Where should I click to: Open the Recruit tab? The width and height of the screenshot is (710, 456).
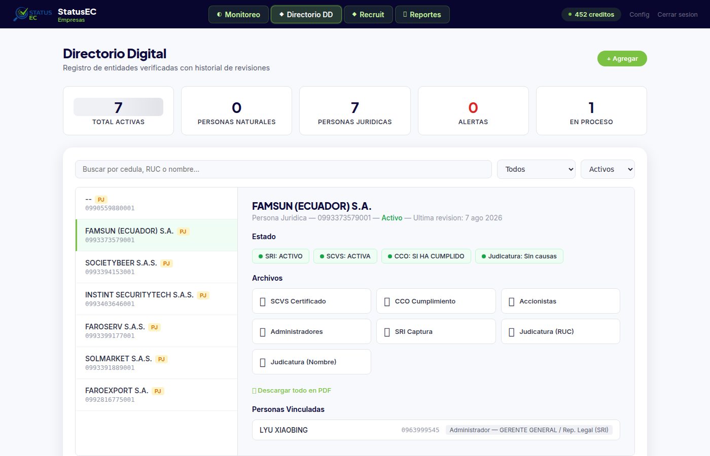point(368,15)
